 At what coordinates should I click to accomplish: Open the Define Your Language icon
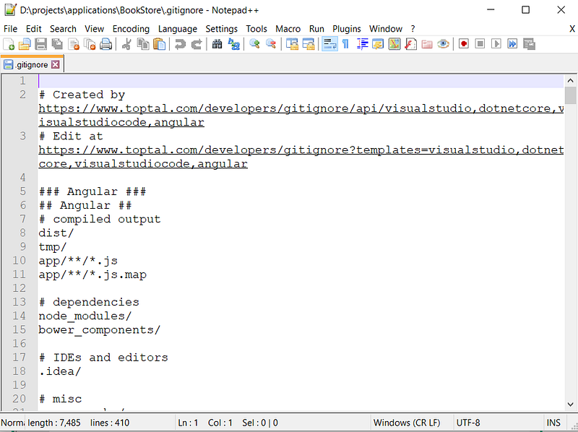(378, 44)
